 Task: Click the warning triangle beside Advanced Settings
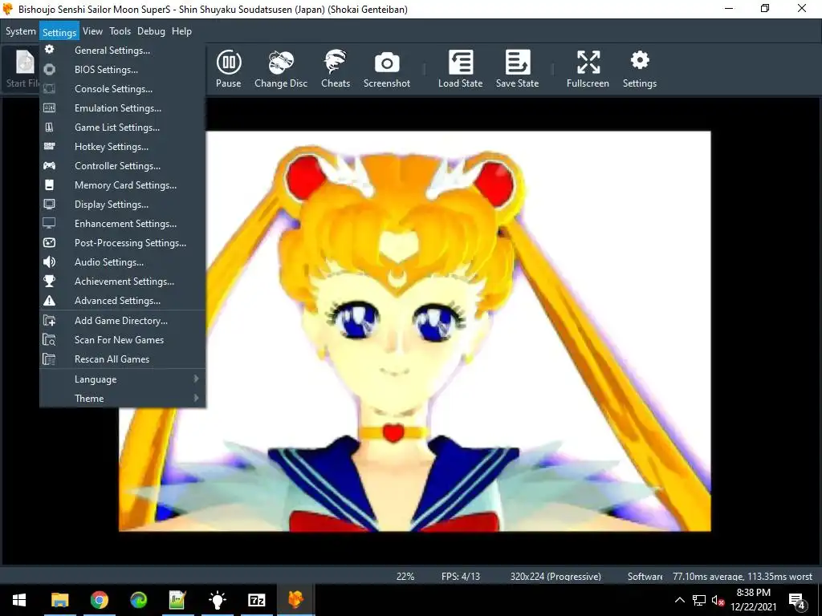(49, 301)
